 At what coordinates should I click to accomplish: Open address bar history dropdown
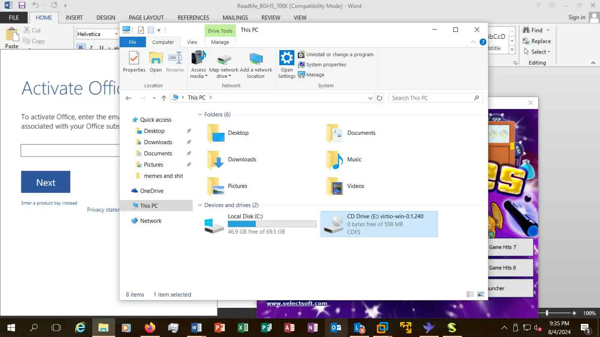point(370,98)
